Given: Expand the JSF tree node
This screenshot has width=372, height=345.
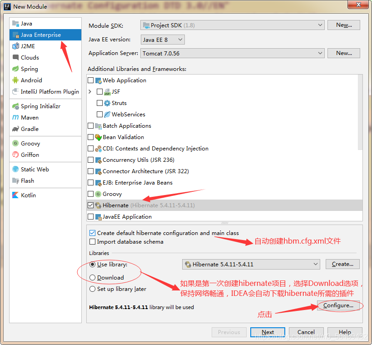Looking at the screenshot, I should click(90, 92).
